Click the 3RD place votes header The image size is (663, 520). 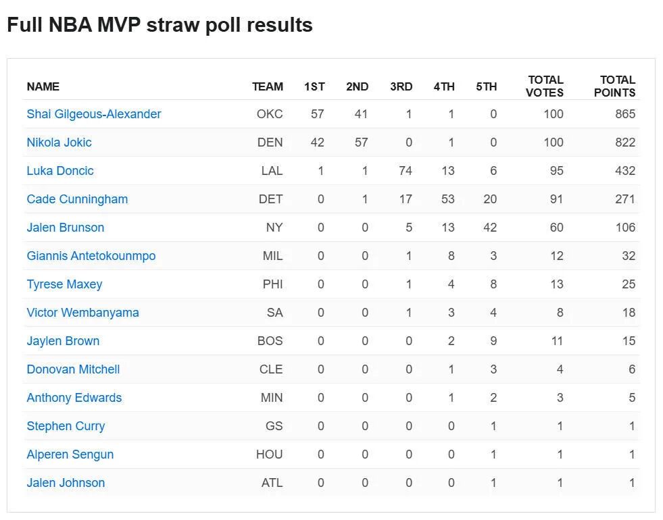coord(401,86)
